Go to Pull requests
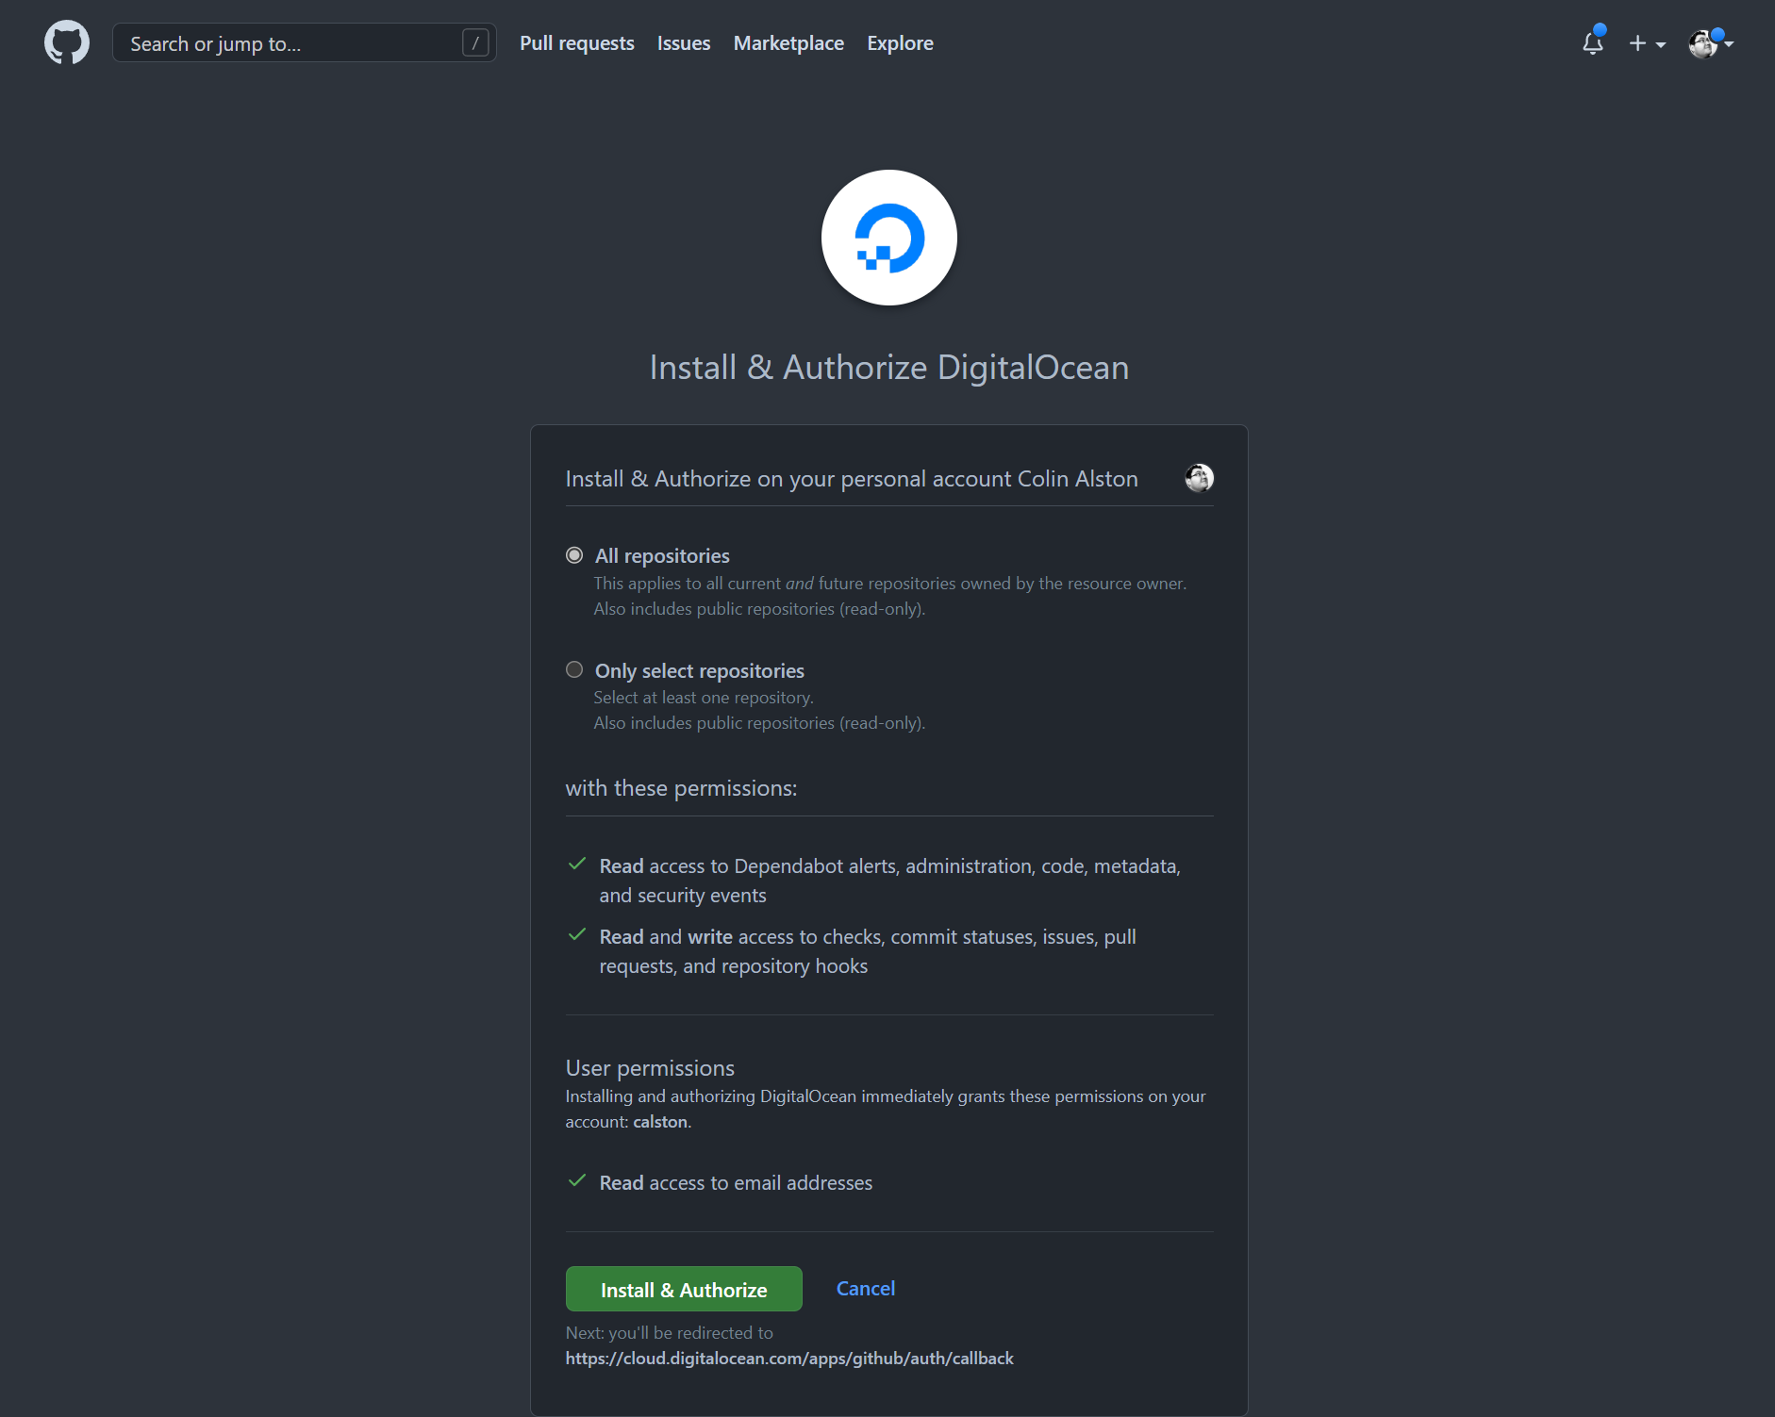This screenshot has width=1775, height=1417. [576, 42]
